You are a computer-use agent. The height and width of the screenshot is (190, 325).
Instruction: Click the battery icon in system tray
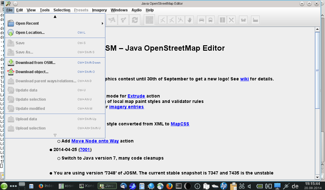259,186
